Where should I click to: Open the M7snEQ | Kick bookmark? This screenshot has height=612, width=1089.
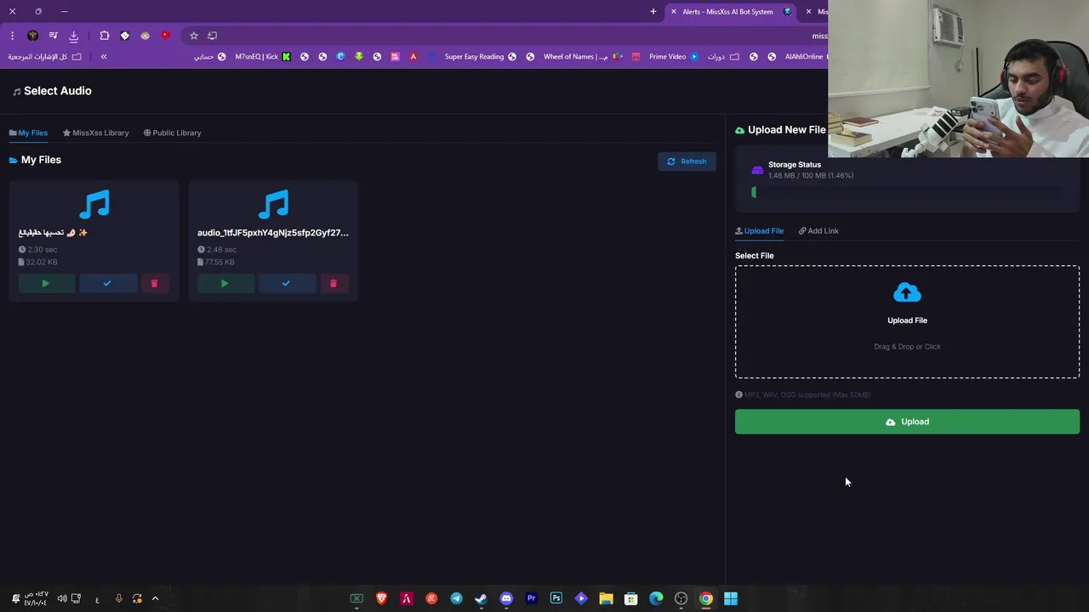[263, 57]
